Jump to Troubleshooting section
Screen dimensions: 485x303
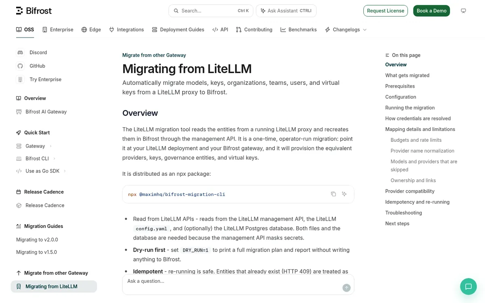(x=404, y=213)
